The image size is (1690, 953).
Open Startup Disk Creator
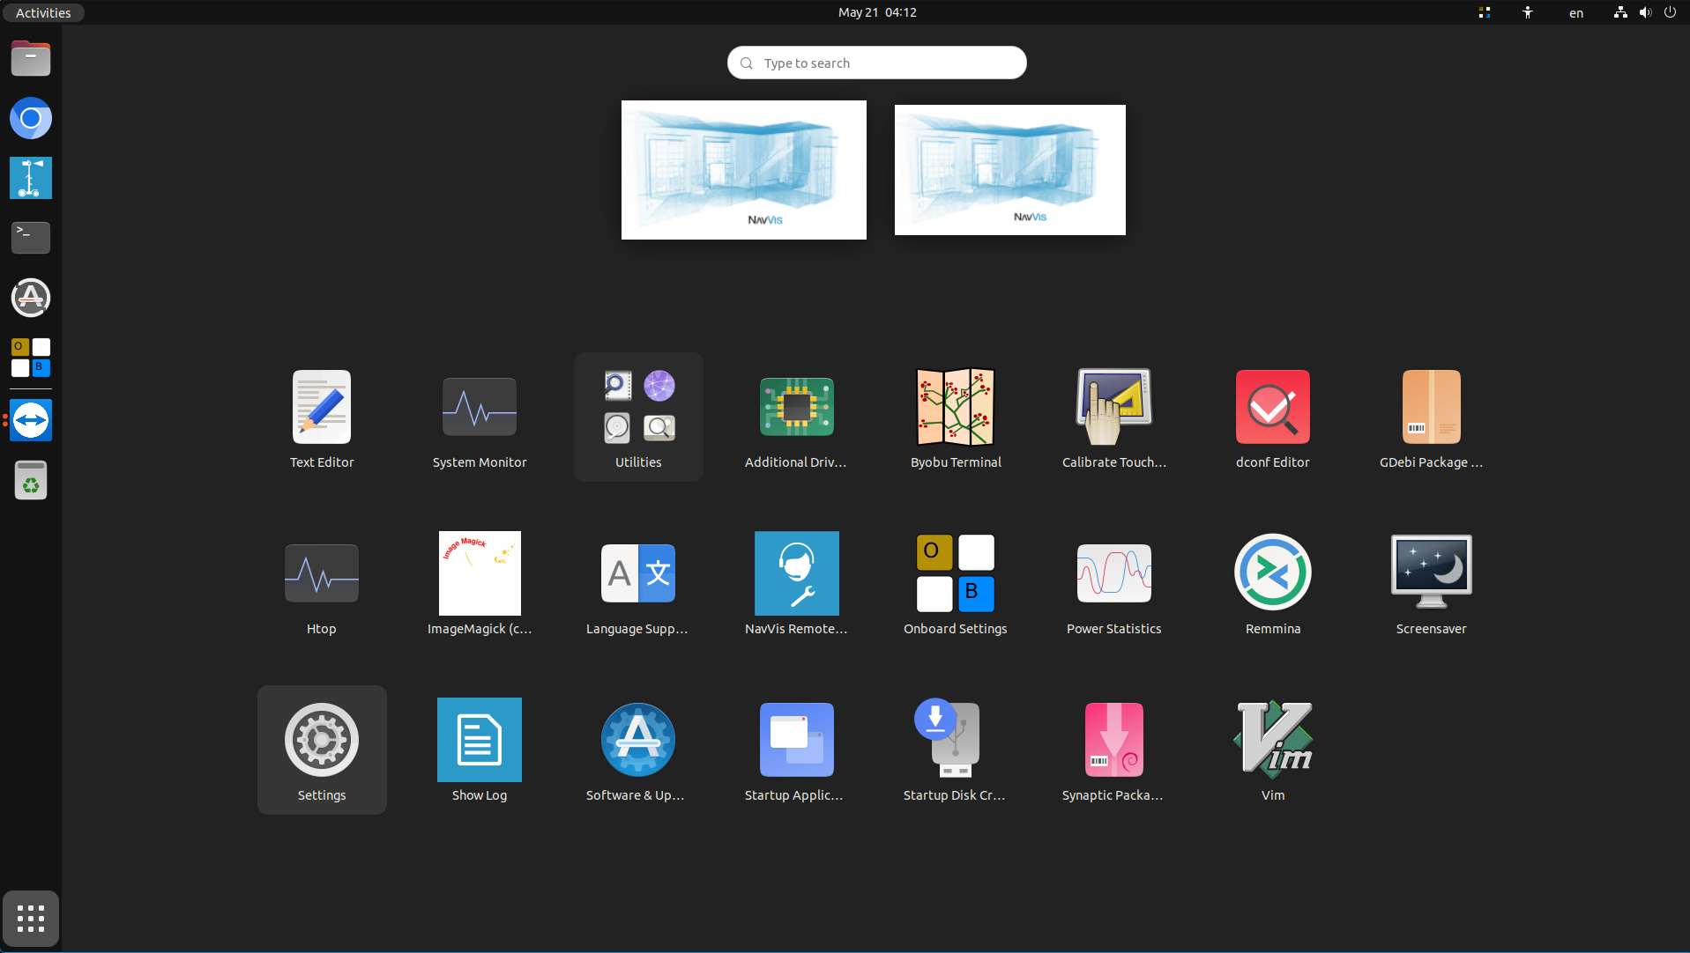tap(956, 750)
